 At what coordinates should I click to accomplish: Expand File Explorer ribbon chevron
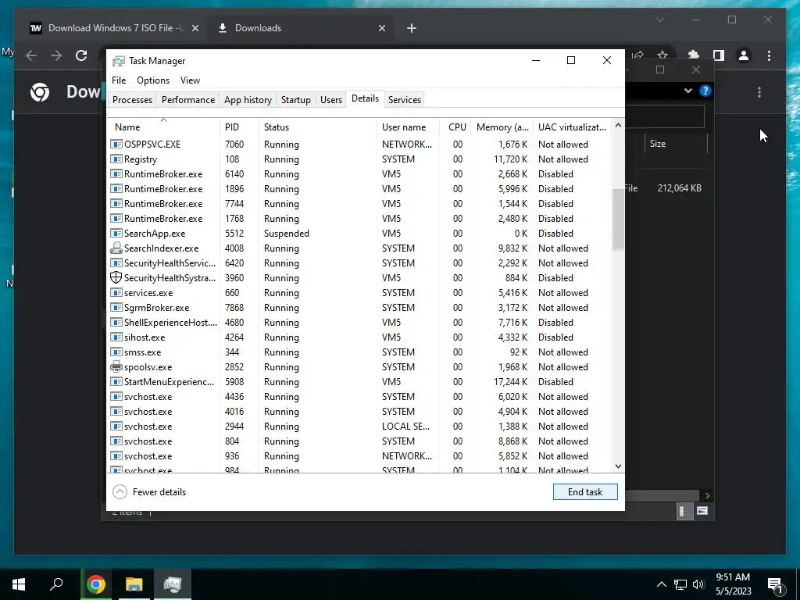(687, 91)
